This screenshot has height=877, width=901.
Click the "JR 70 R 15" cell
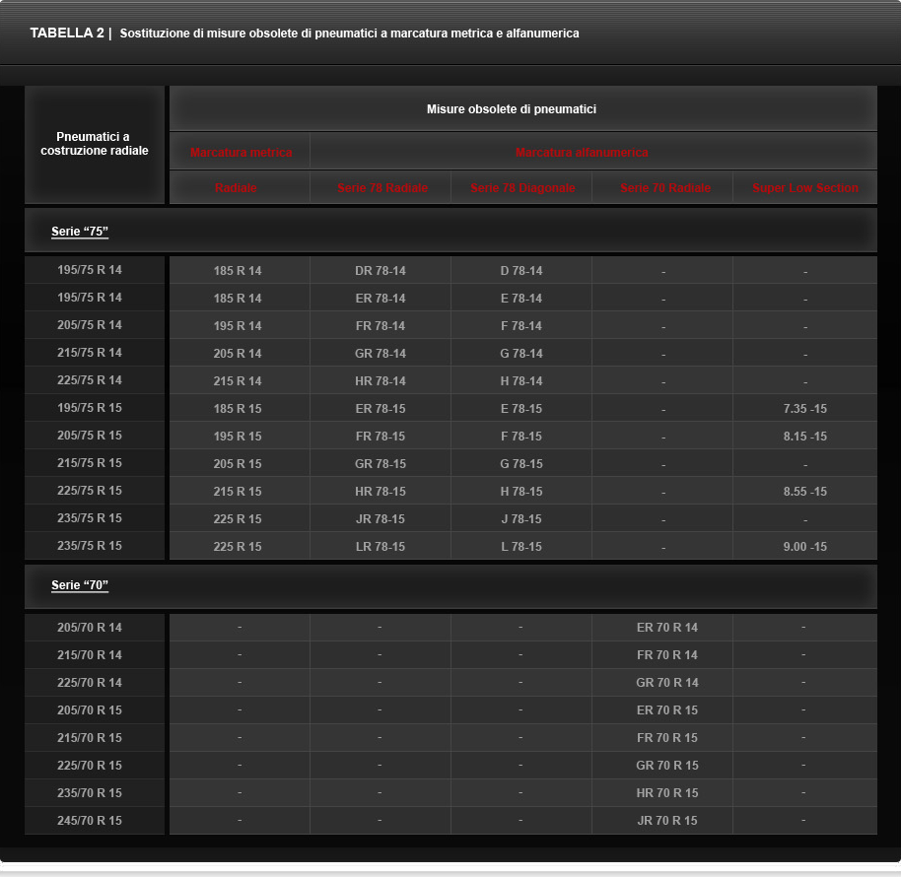[667, 820]
